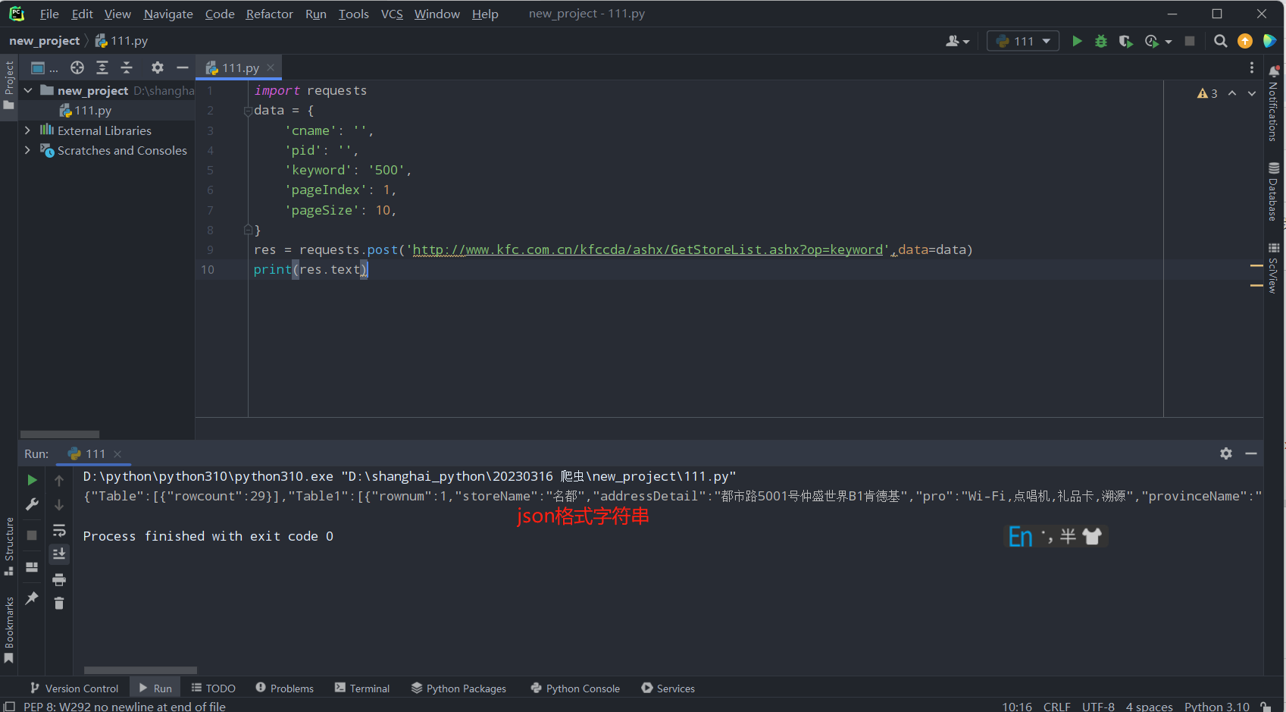Click the stop button in Run panel
Image resolution: width=1286 pixels, height=712 pixels.
click(32, 535)
